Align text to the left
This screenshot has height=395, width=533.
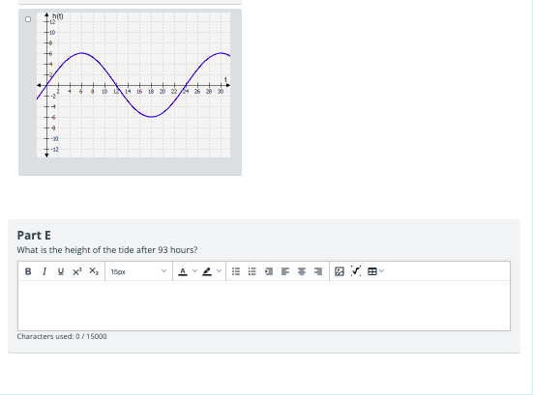(285, 271)
